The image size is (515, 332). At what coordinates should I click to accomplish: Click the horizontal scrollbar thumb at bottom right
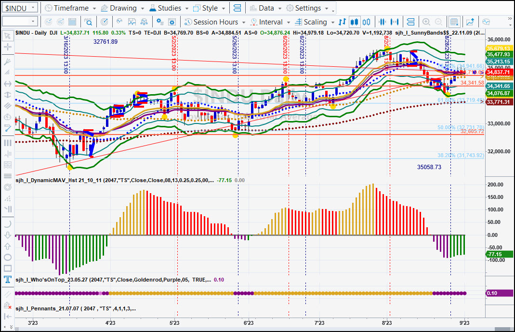502,329
